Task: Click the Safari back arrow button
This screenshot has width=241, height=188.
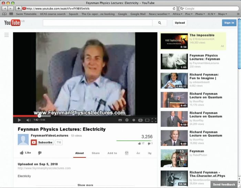Action: pos(5,9)
